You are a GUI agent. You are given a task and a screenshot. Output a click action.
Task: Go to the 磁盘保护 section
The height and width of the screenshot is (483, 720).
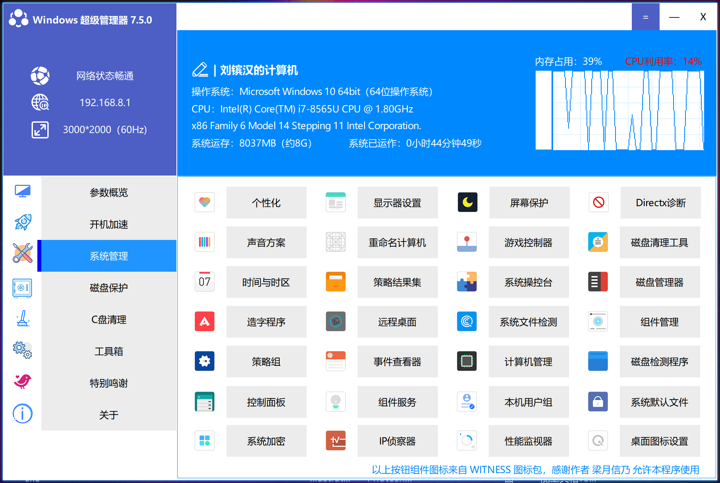click(109, 288)
